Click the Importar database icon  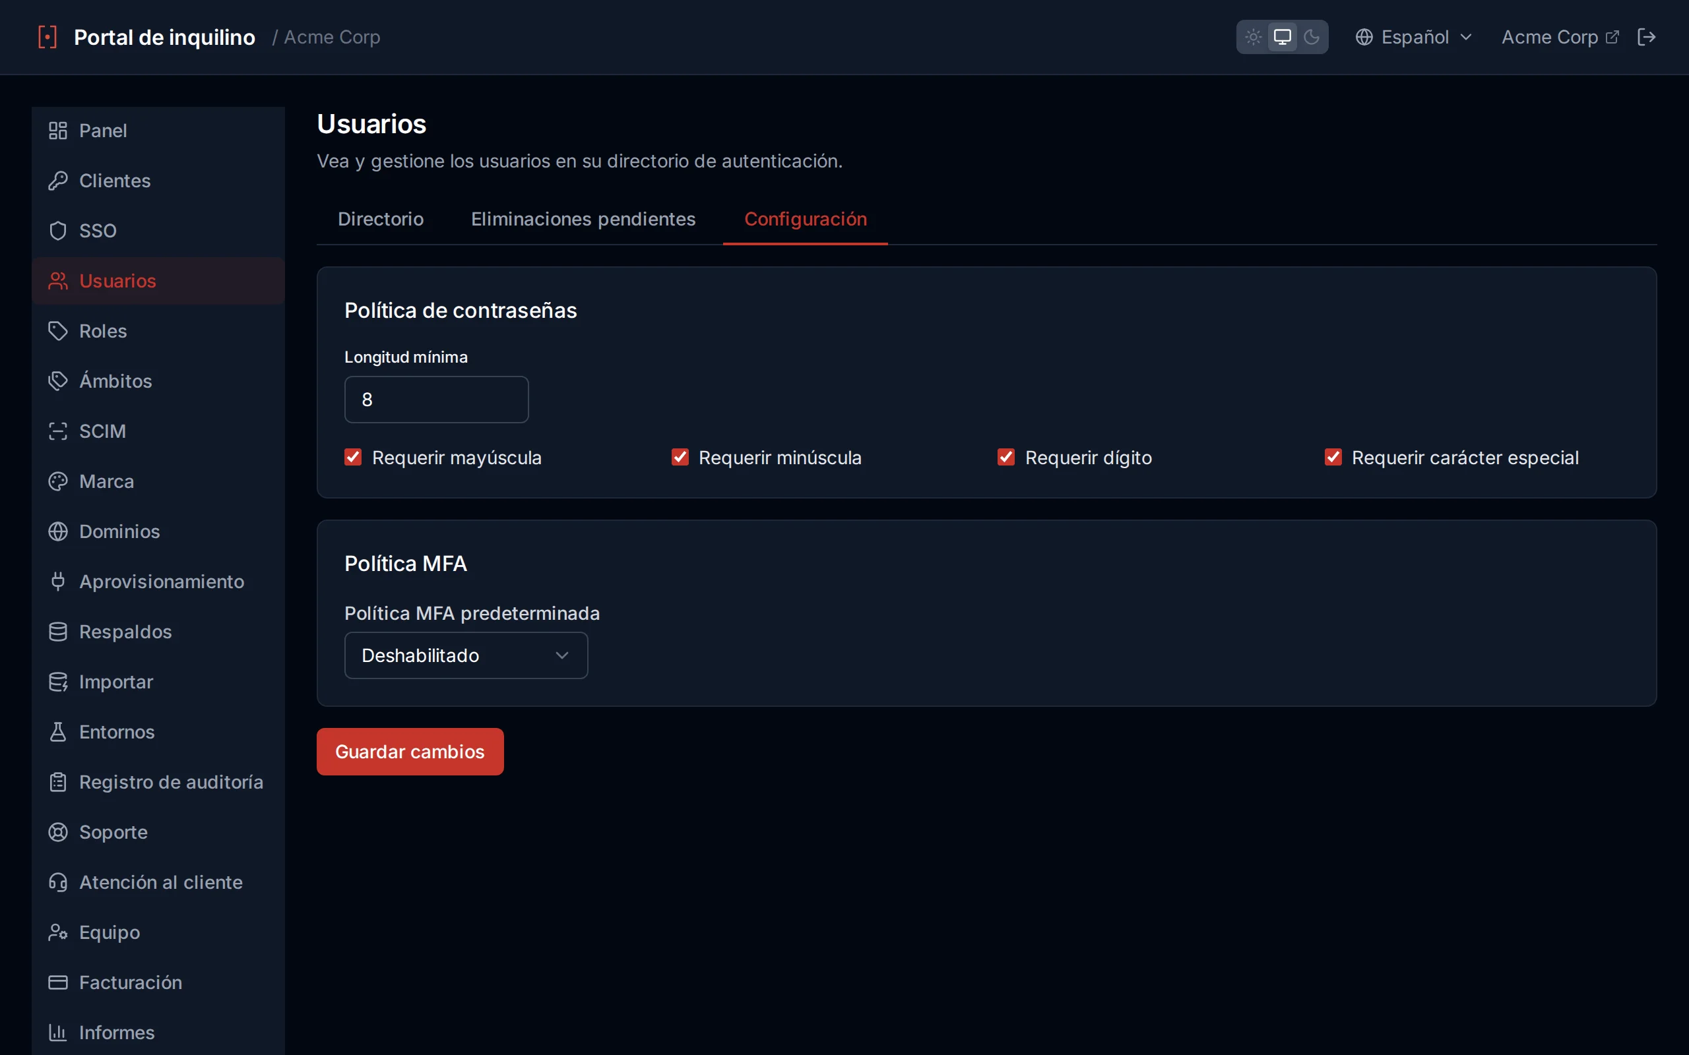(x=58, y=682)
